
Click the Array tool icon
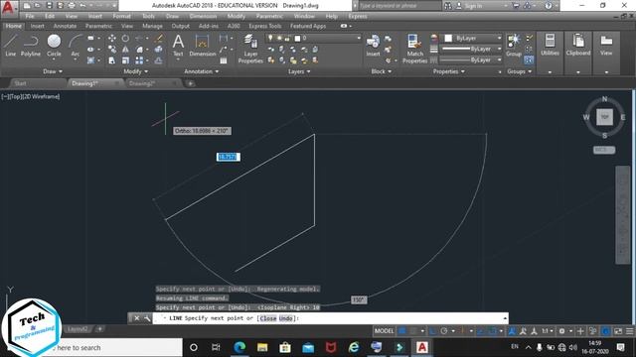pos(139,60)
